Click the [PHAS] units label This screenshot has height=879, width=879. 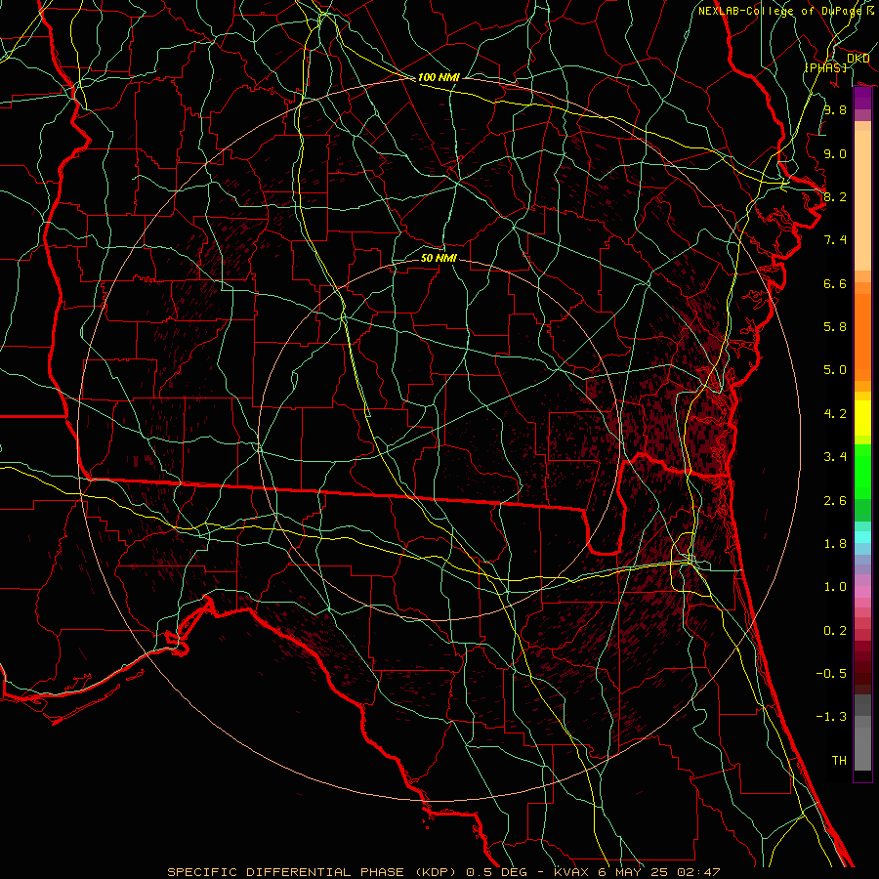coord(825,67)
